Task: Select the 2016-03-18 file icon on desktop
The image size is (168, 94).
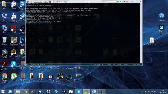Action: [152, 41]
